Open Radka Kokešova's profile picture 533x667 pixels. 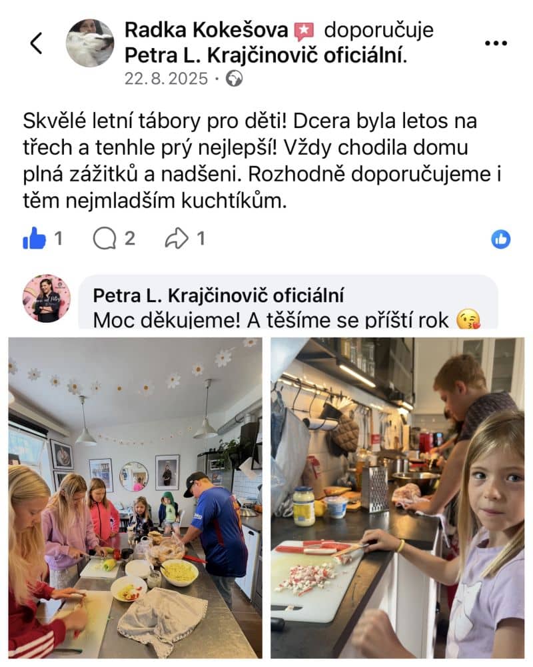click(90, 43)
